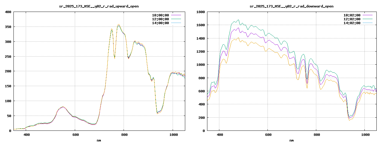Click x-axis tick 600 on downward chart

pyautogui.click(x=268, y=135)
